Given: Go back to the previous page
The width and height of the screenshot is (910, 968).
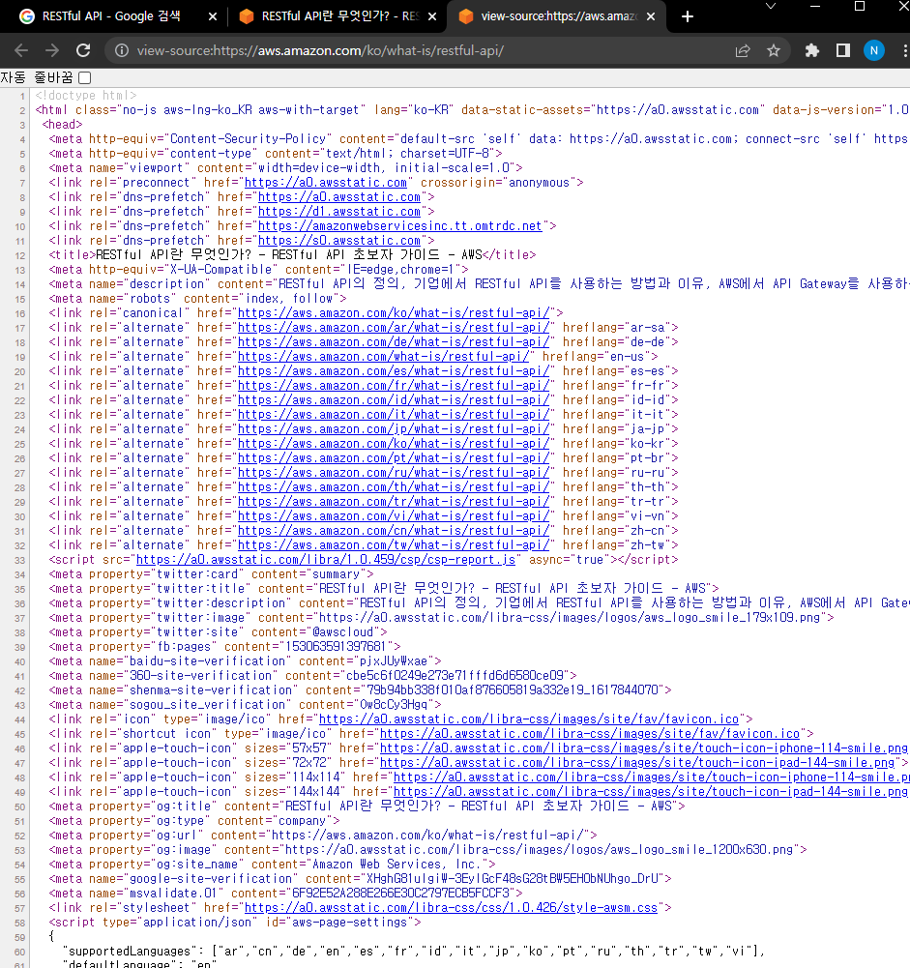Looking at the screenshot, I should tap(21, 50).
